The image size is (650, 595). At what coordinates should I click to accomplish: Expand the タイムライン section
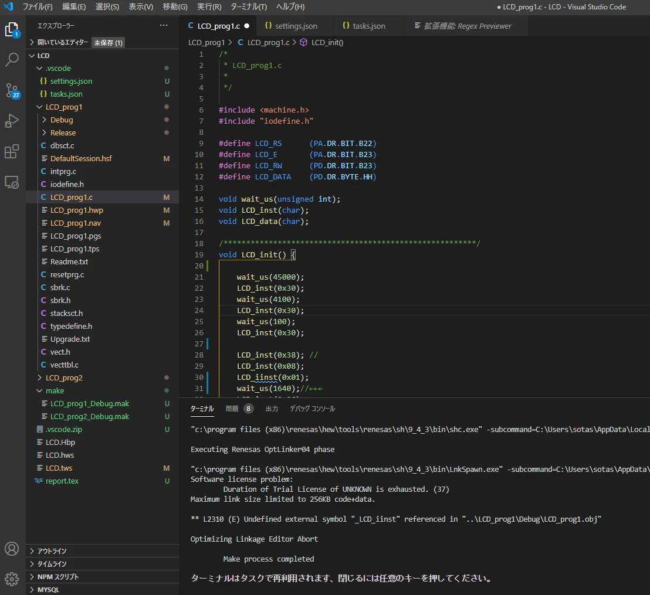[x=103, y=563]
